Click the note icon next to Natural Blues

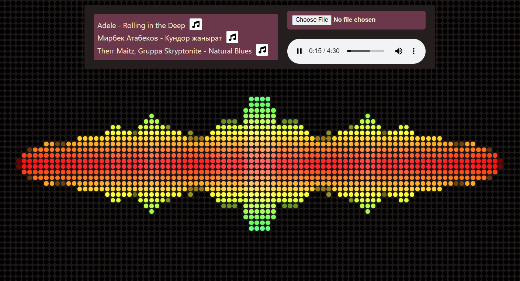[x=262, y=50]
